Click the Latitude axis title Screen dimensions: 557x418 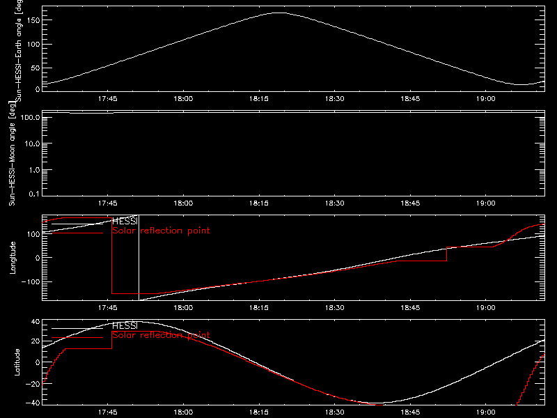17,362
